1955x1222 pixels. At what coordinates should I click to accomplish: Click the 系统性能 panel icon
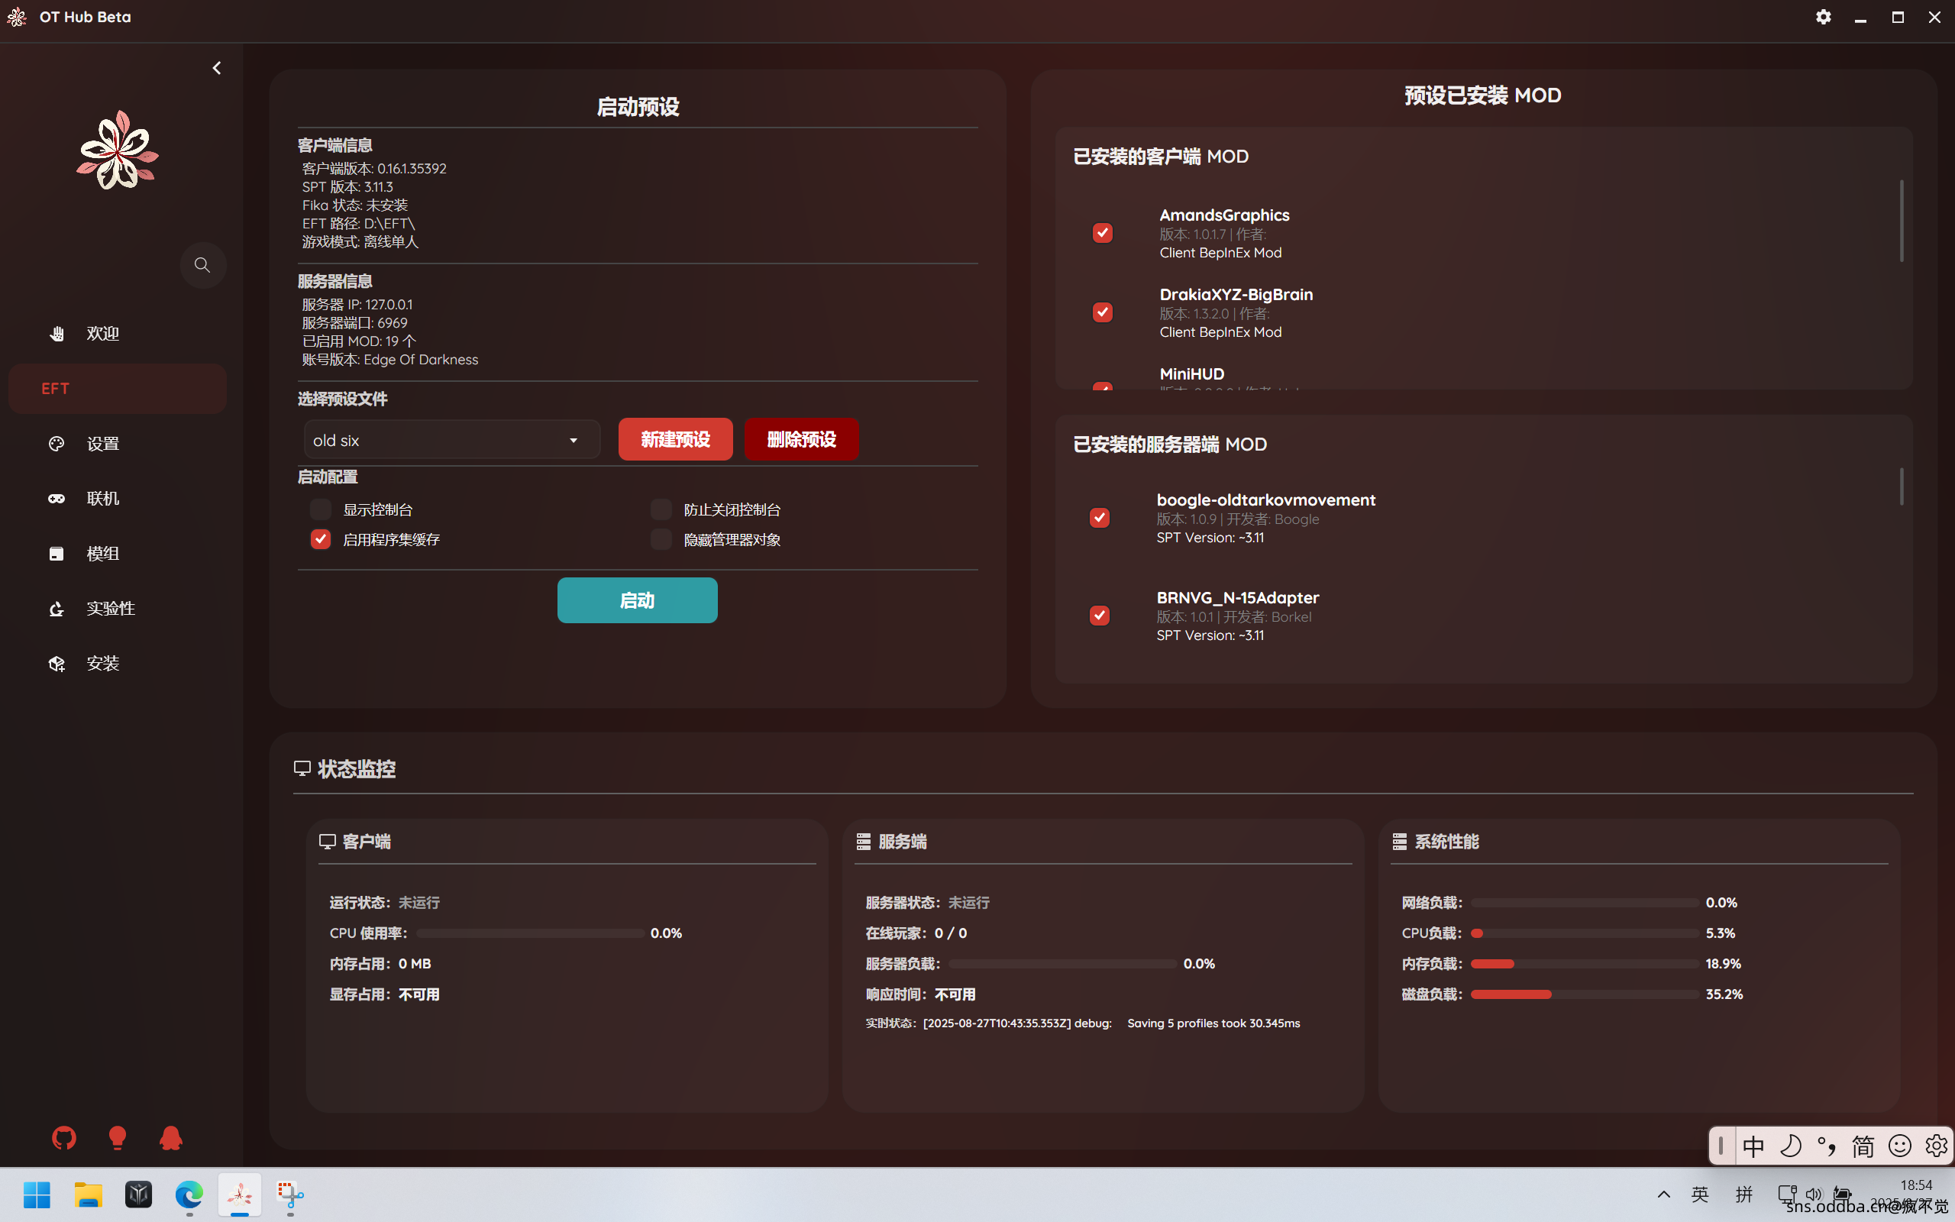pyautogui.click(x=1400, y=842)
